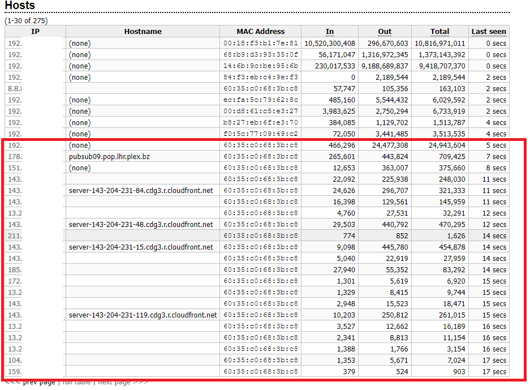Open the host IP starting with 151.

click(15, 168)
